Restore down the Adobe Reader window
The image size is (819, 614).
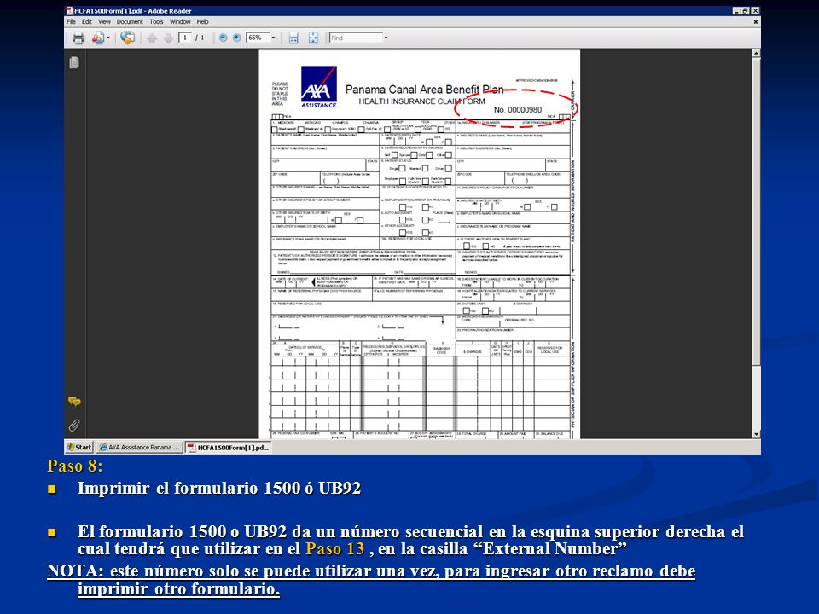(746, 10)
